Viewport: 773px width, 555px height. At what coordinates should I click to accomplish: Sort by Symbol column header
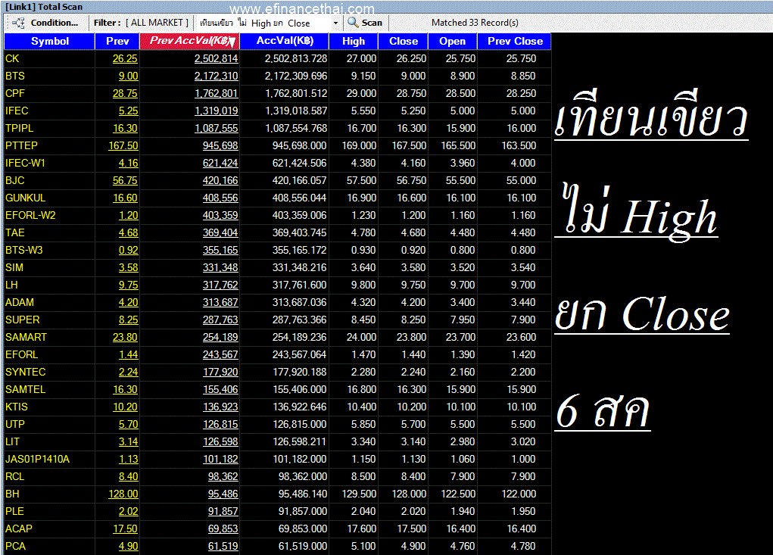click(x=49, y=42)
